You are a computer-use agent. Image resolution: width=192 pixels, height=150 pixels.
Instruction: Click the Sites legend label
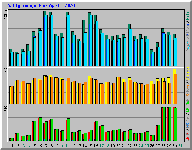187,91
